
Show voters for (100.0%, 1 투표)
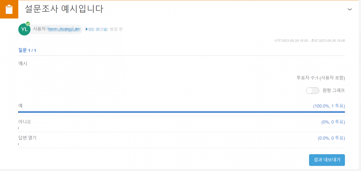tap(329, 106)
